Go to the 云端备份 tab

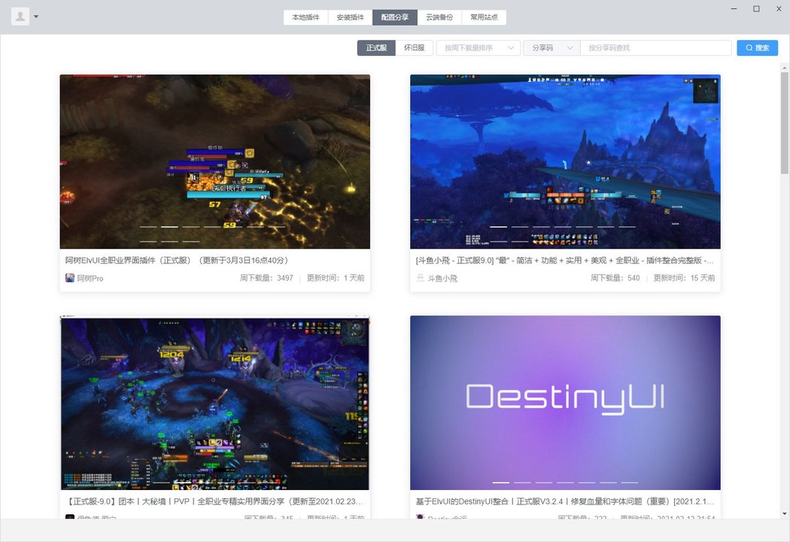[440, 16]
